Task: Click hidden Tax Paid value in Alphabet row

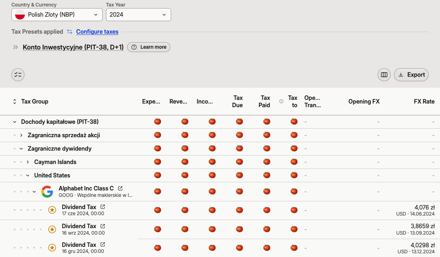Action: [266, 192]
